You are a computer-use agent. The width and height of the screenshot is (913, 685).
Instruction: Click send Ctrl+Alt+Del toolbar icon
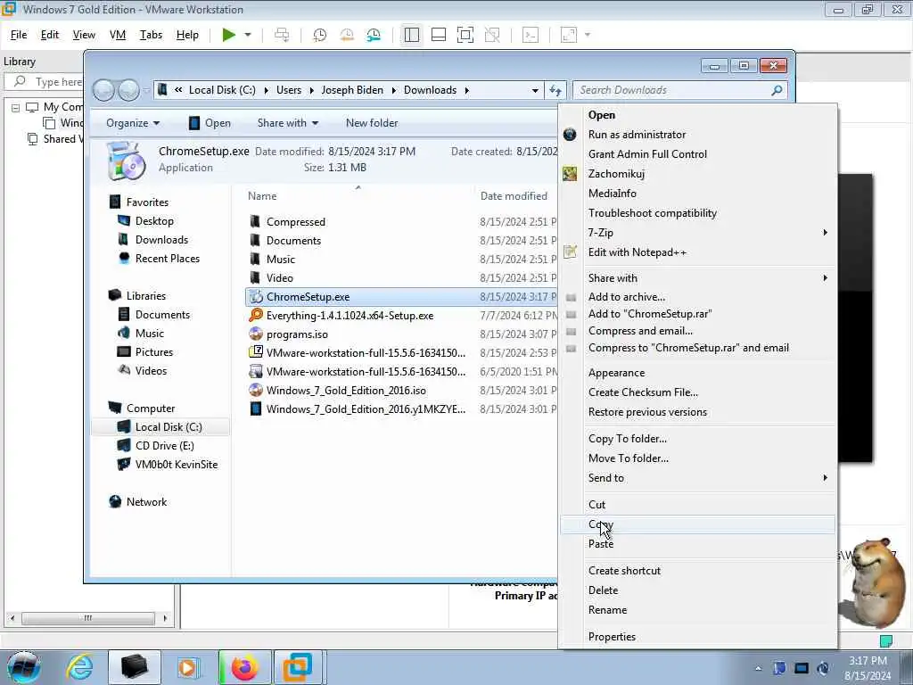pyautogui.click(x=282, y=35)
